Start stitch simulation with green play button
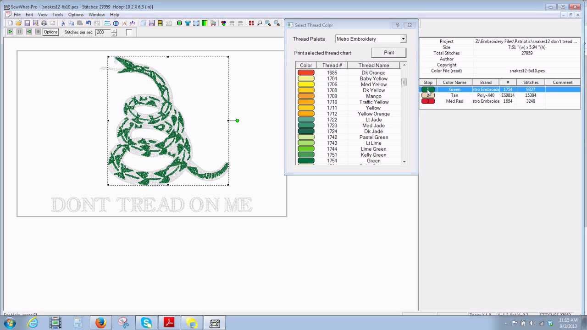This screenshot has height=330, width=587. coord(10,32)
